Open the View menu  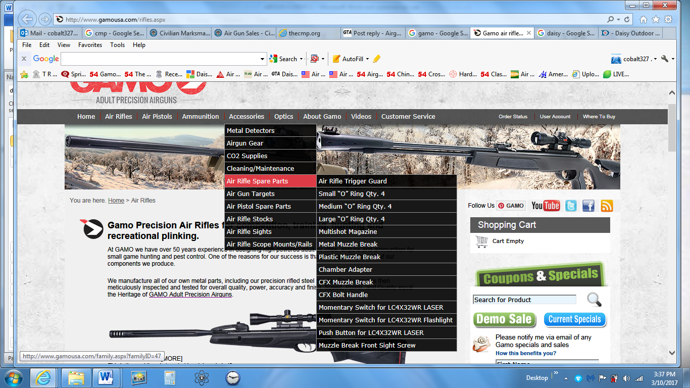64,44
